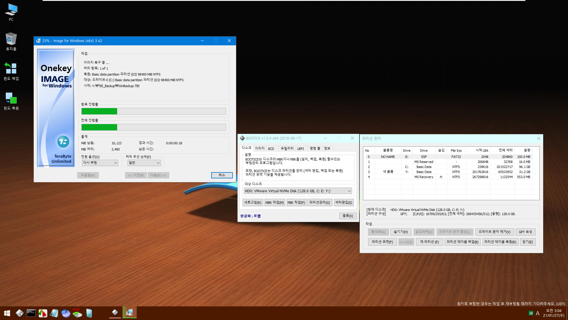This screenshot has width=568, height=320.
Task: Click 파티션 테이블 백업(B) button
Action: point(462,242)
